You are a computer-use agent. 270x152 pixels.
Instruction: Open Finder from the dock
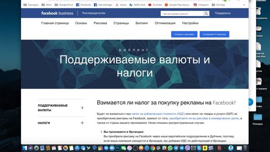tap(25, 148)
